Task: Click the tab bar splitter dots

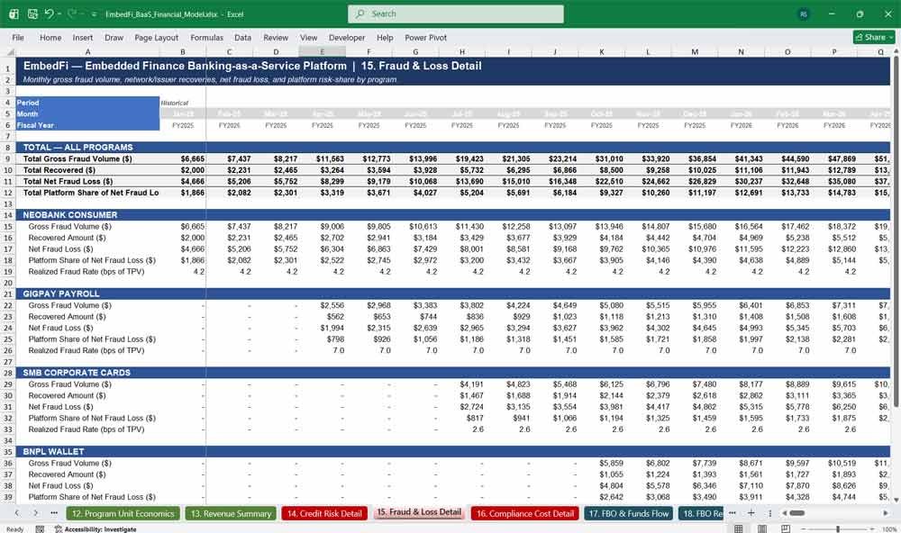Action: coord(770,513)
